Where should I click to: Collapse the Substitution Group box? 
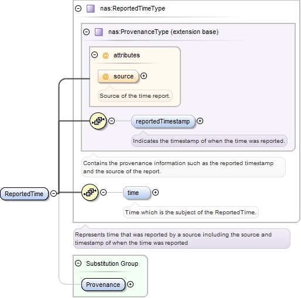[x=78, y=263]
